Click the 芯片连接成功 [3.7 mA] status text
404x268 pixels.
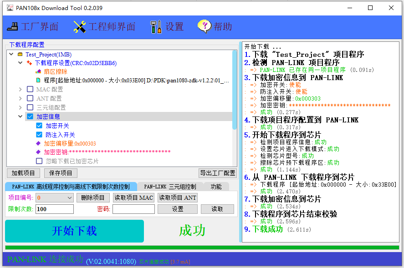click(x=164, y=262)
